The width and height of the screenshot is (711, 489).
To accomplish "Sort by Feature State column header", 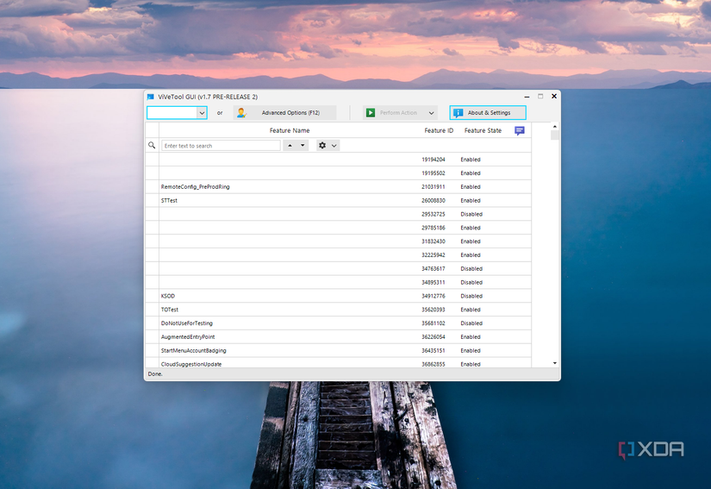I will tap(483, 130).
